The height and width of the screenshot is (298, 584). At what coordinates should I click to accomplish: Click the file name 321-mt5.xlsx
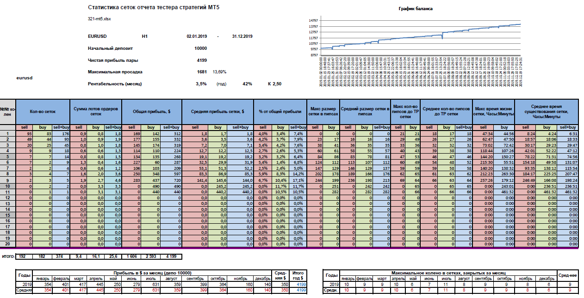[99, 19]
